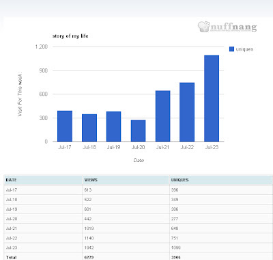Image resolution: width=273 pixels, height=260 pixels.
Task: Click the nuffnang logo
Action: (x=227, y=27)
